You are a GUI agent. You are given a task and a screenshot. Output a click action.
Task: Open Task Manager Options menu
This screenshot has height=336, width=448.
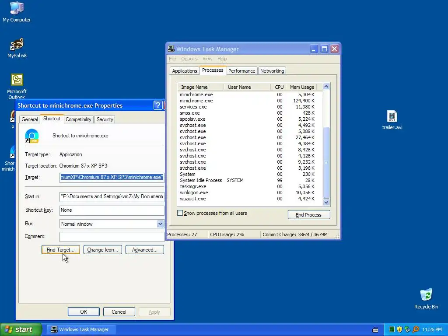pyautogui.click(x=189, y=59)
